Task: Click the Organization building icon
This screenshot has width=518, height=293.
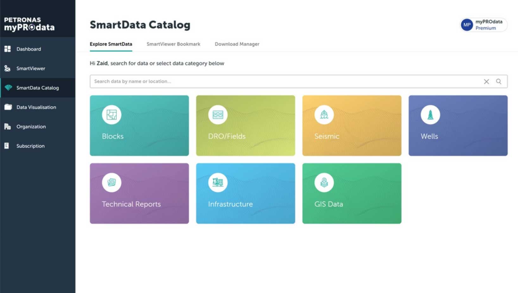Action: tap(8, 126)
